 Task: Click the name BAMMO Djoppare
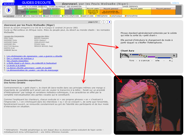pos(41,38)
